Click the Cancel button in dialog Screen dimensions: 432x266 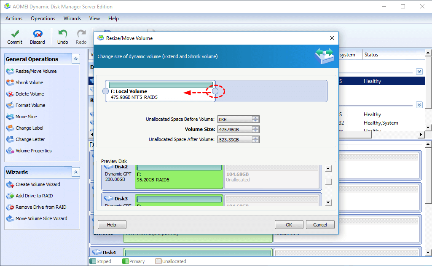(320, 225)
